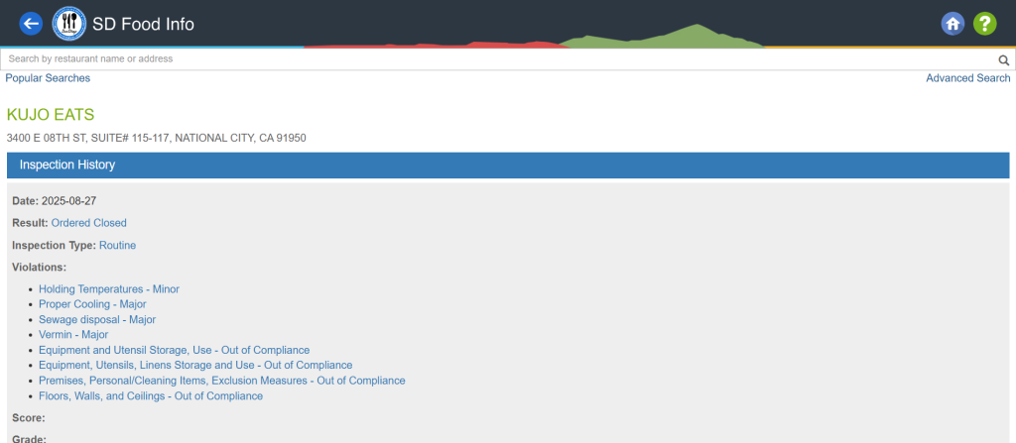Image resolution: width=1016 pixels, height=443 pixels.
Task: Open Floors, Walls, and Ceilings violation
Action: point(151,396)
